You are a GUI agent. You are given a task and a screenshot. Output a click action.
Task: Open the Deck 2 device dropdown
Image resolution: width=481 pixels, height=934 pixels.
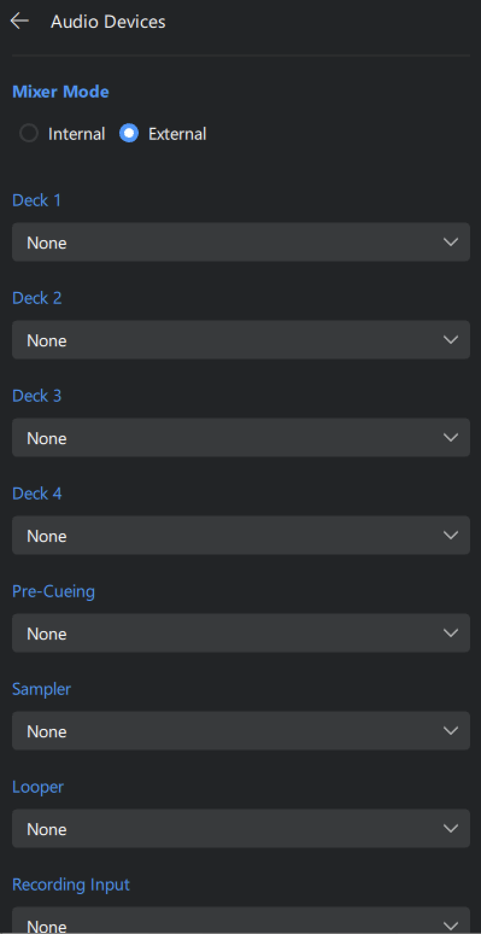tap(241, 339)
